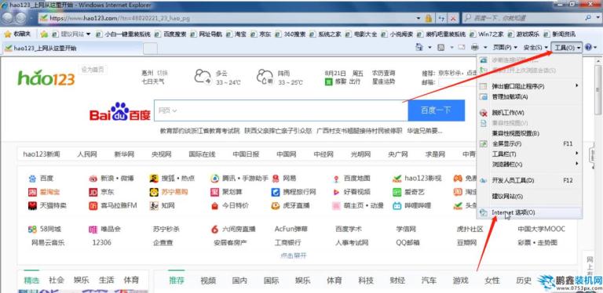Open the 安全(S) toolbar menu
603x293 pixels.
(535, 47)
